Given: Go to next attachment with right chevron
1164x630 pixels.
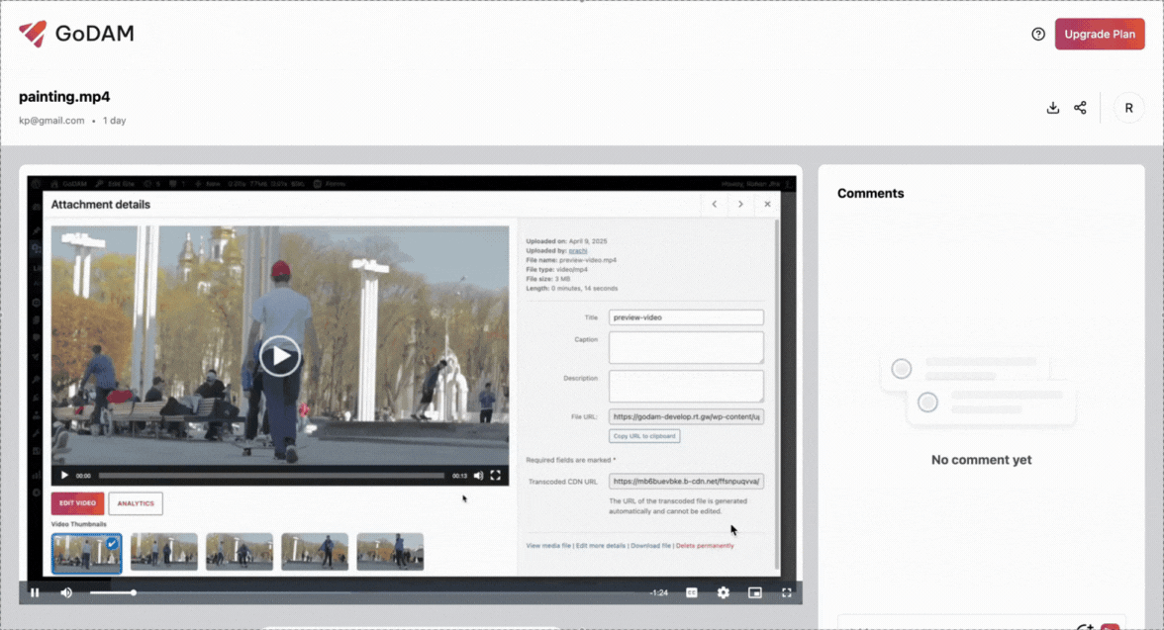Looking at the screenshot, I should coord(740,204).
